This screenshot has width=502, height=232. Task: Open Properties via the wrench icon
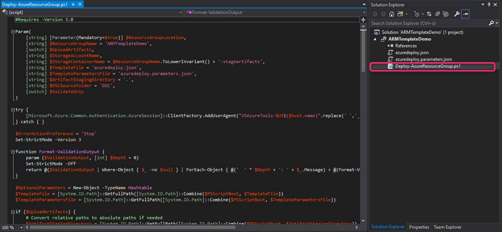[x=457, y=14]
